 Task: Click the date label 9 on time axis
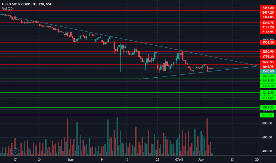(102, 160)
